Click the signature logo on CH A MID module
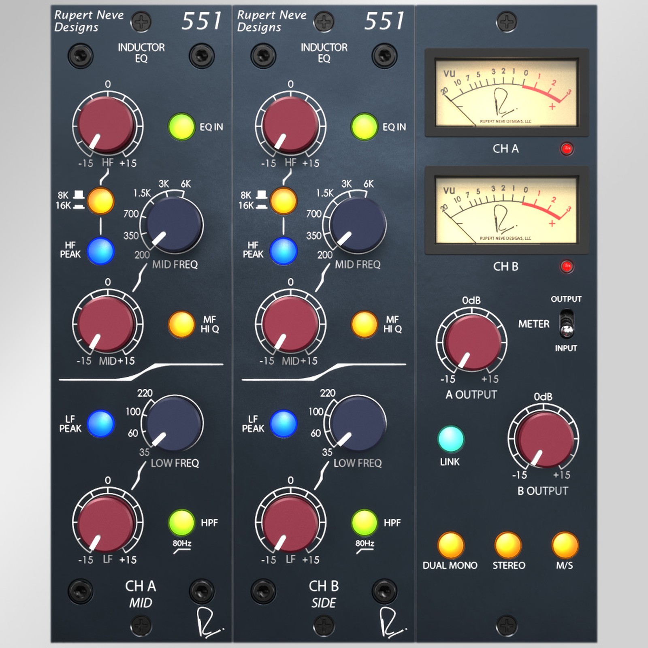Screen dimensions: 648x648 pyautogui.click(x=211, y=622)
